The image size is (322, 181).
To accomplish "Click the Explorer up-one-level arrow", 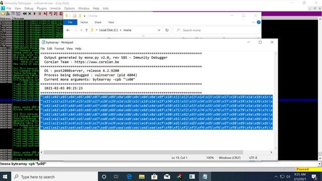I will click(x=87, y=30).
